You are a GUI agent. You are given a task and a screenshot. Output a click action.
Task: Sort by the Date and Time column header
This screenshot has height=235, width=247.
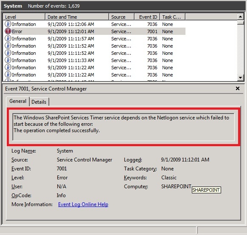(77, 17)
